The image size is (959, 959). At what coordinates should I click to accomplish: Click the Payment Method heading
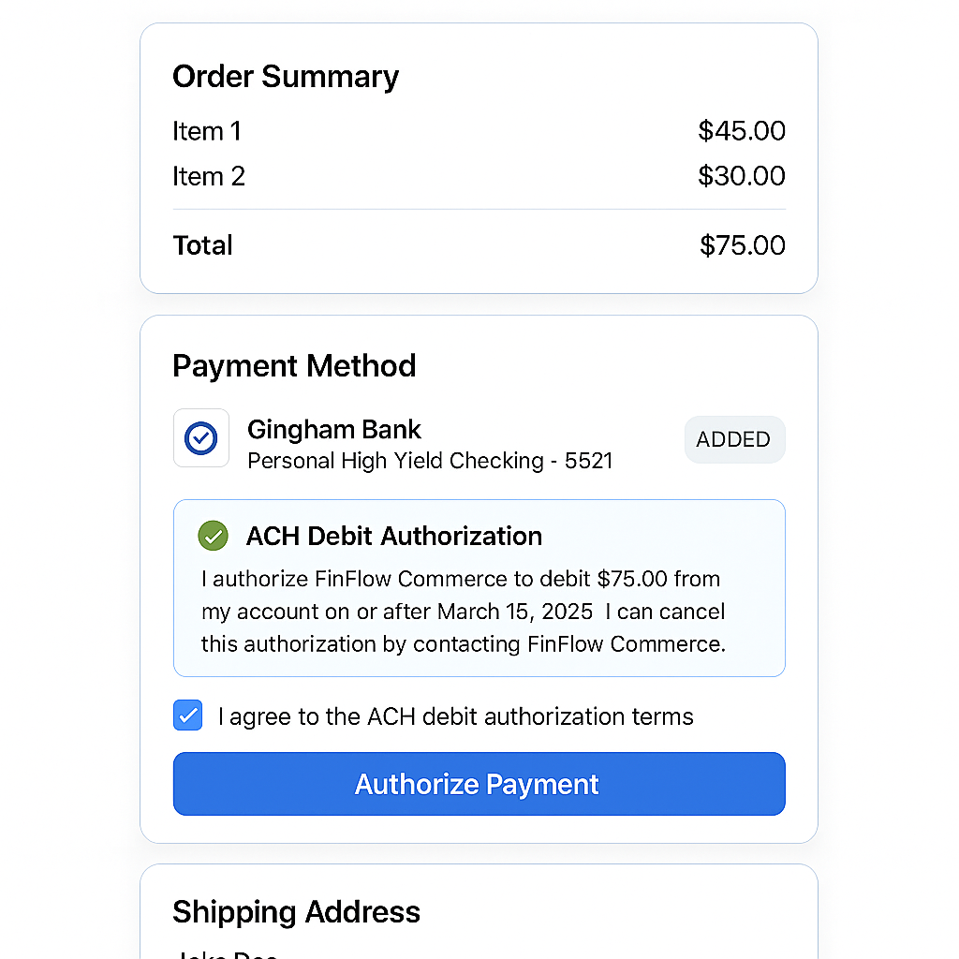click(294, 366)
